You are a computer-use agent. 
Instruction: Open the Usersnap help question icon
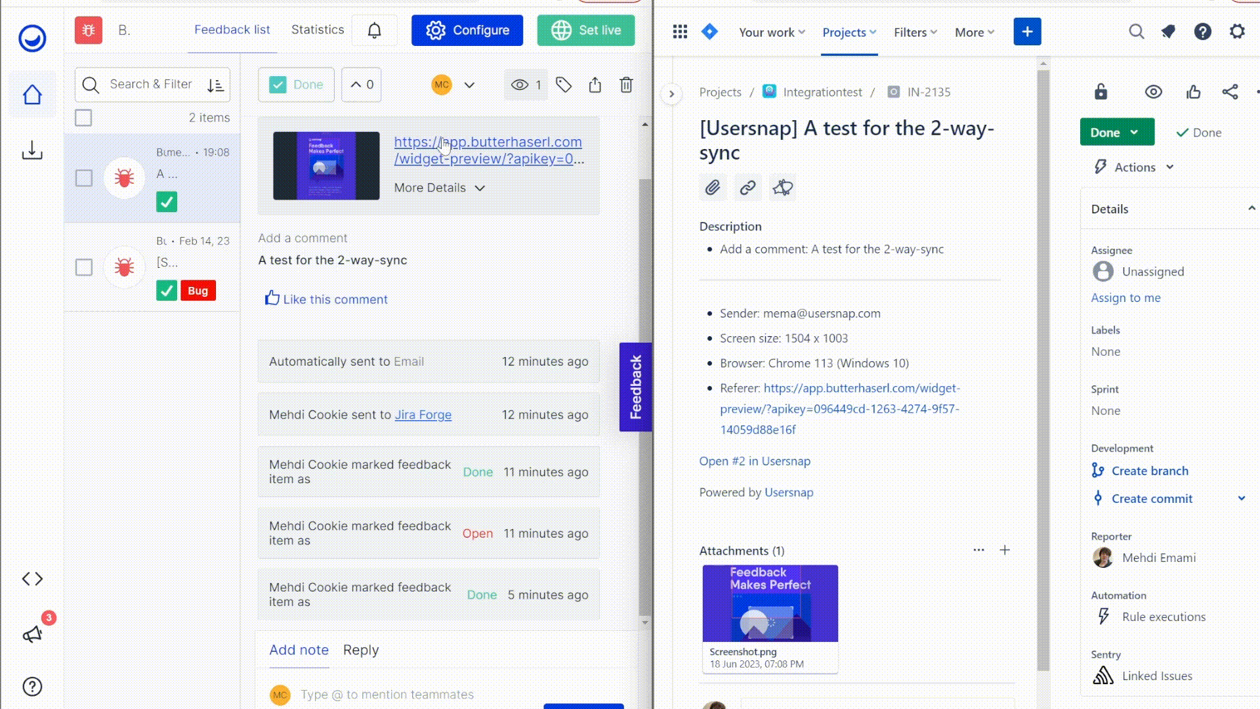(32, 687)
